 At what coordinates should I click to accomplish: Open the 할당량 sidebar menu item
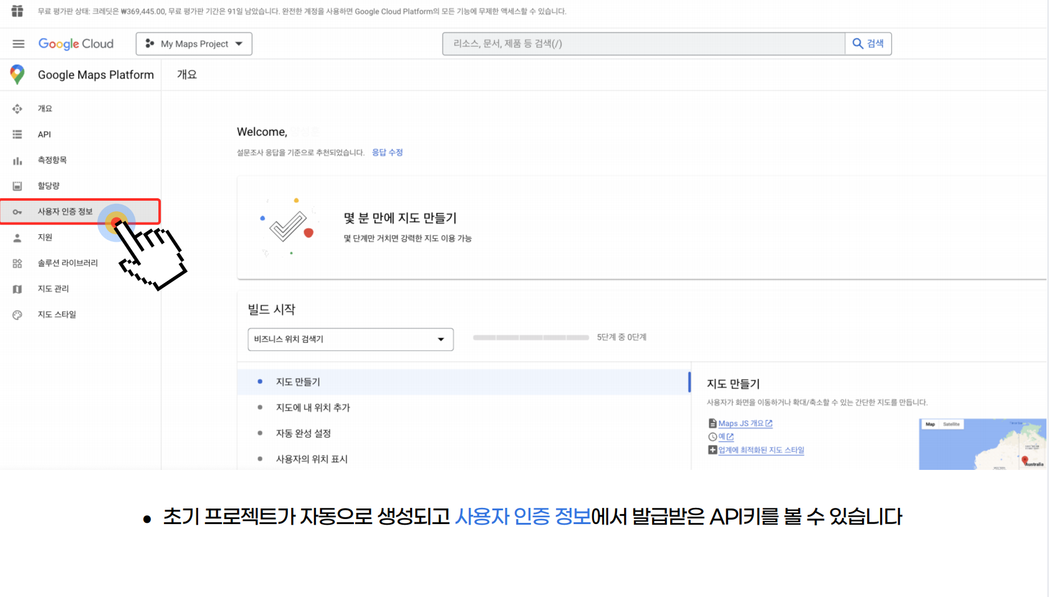pyautogui.click(x=49, y=186)
